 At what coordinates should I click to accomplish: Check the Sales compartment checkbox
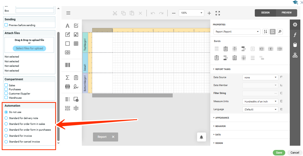(6, 85)
